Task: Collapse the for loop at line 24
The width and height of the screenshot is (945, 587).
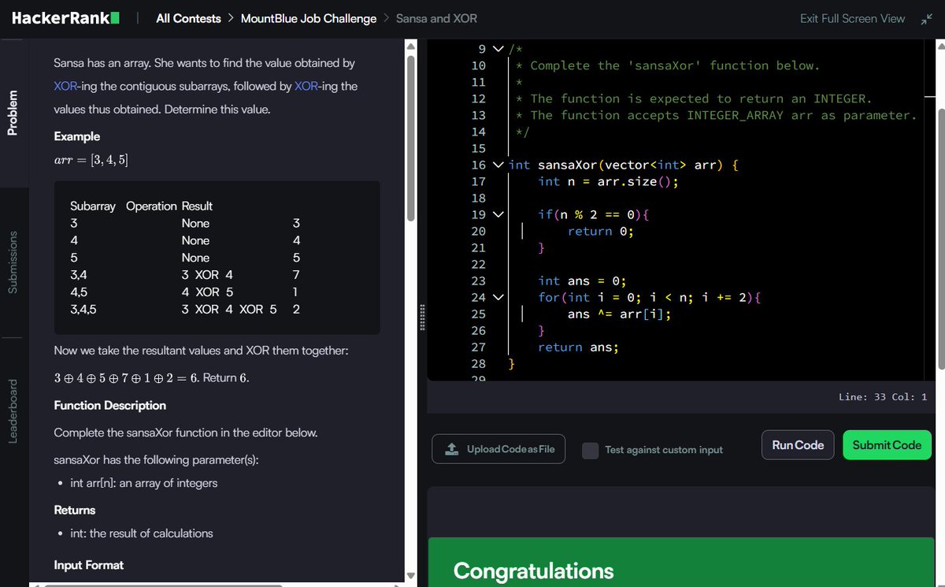Action: [497, 297]
